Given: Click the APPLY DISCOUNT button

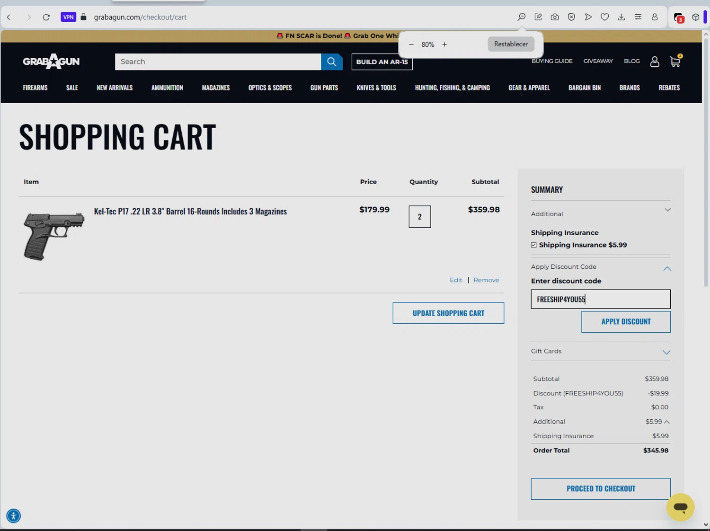Looking at the screenshot, I should [x=626, y=322].
